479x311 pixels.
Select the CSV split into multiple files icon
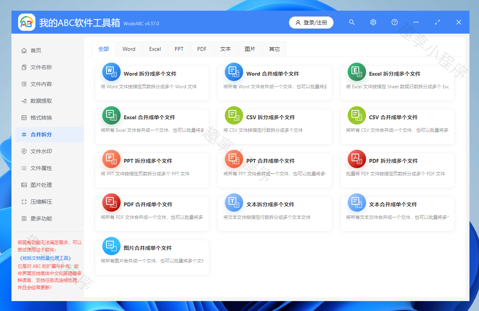click(234, 115)
